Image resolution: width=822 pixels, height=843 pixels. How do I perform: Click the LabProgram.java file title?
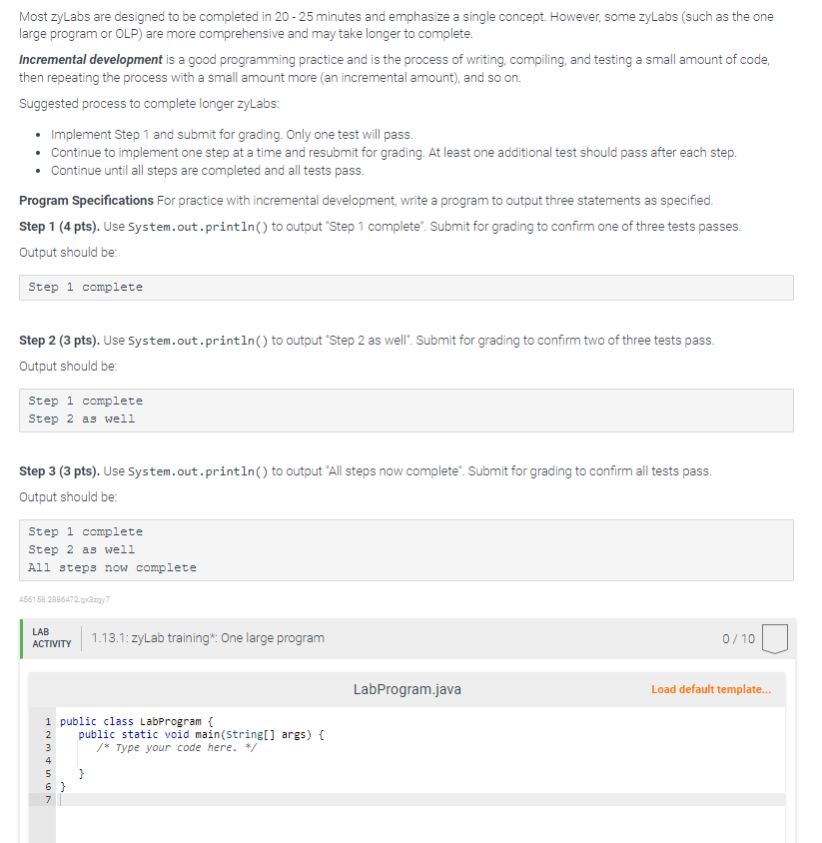coord(407,689)
